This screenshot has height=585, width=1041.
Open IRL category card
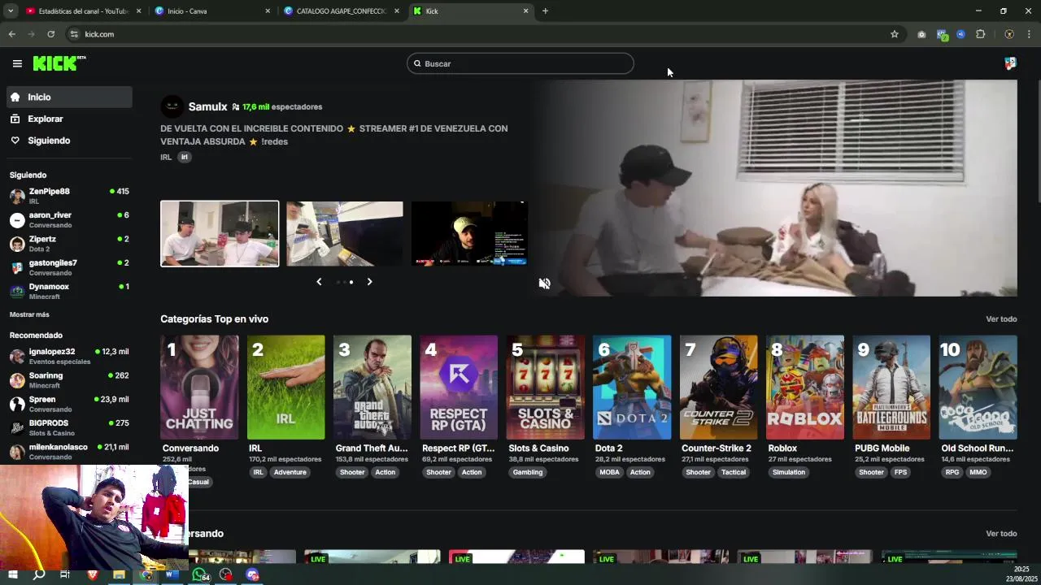(285, 388)
